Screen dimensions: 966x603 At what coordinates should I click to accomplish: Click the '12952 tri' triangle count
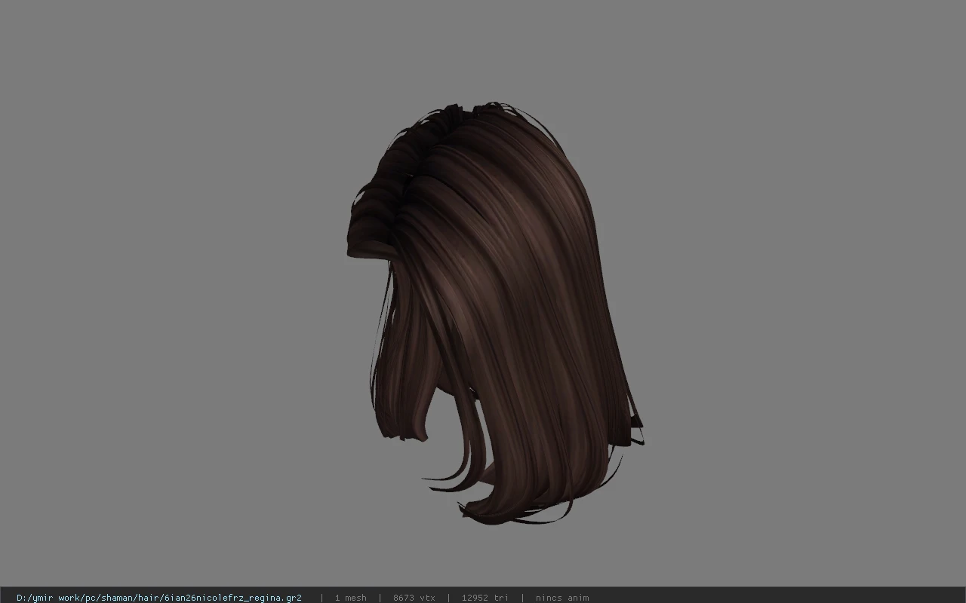485,598
